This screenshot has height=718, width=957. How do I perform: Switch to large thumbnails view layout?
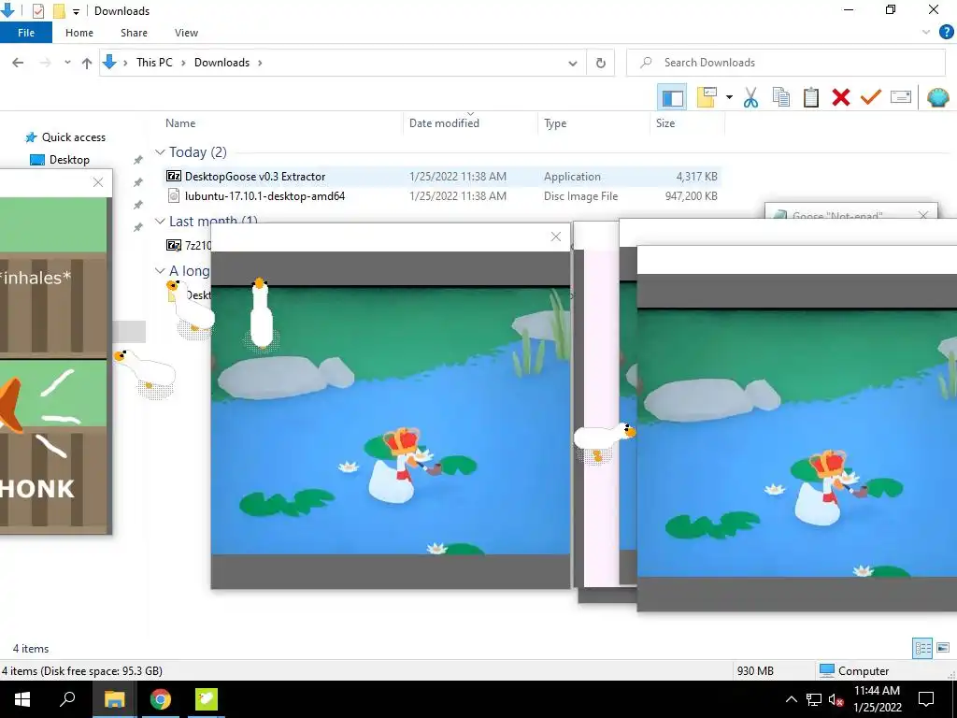point(943,649)
